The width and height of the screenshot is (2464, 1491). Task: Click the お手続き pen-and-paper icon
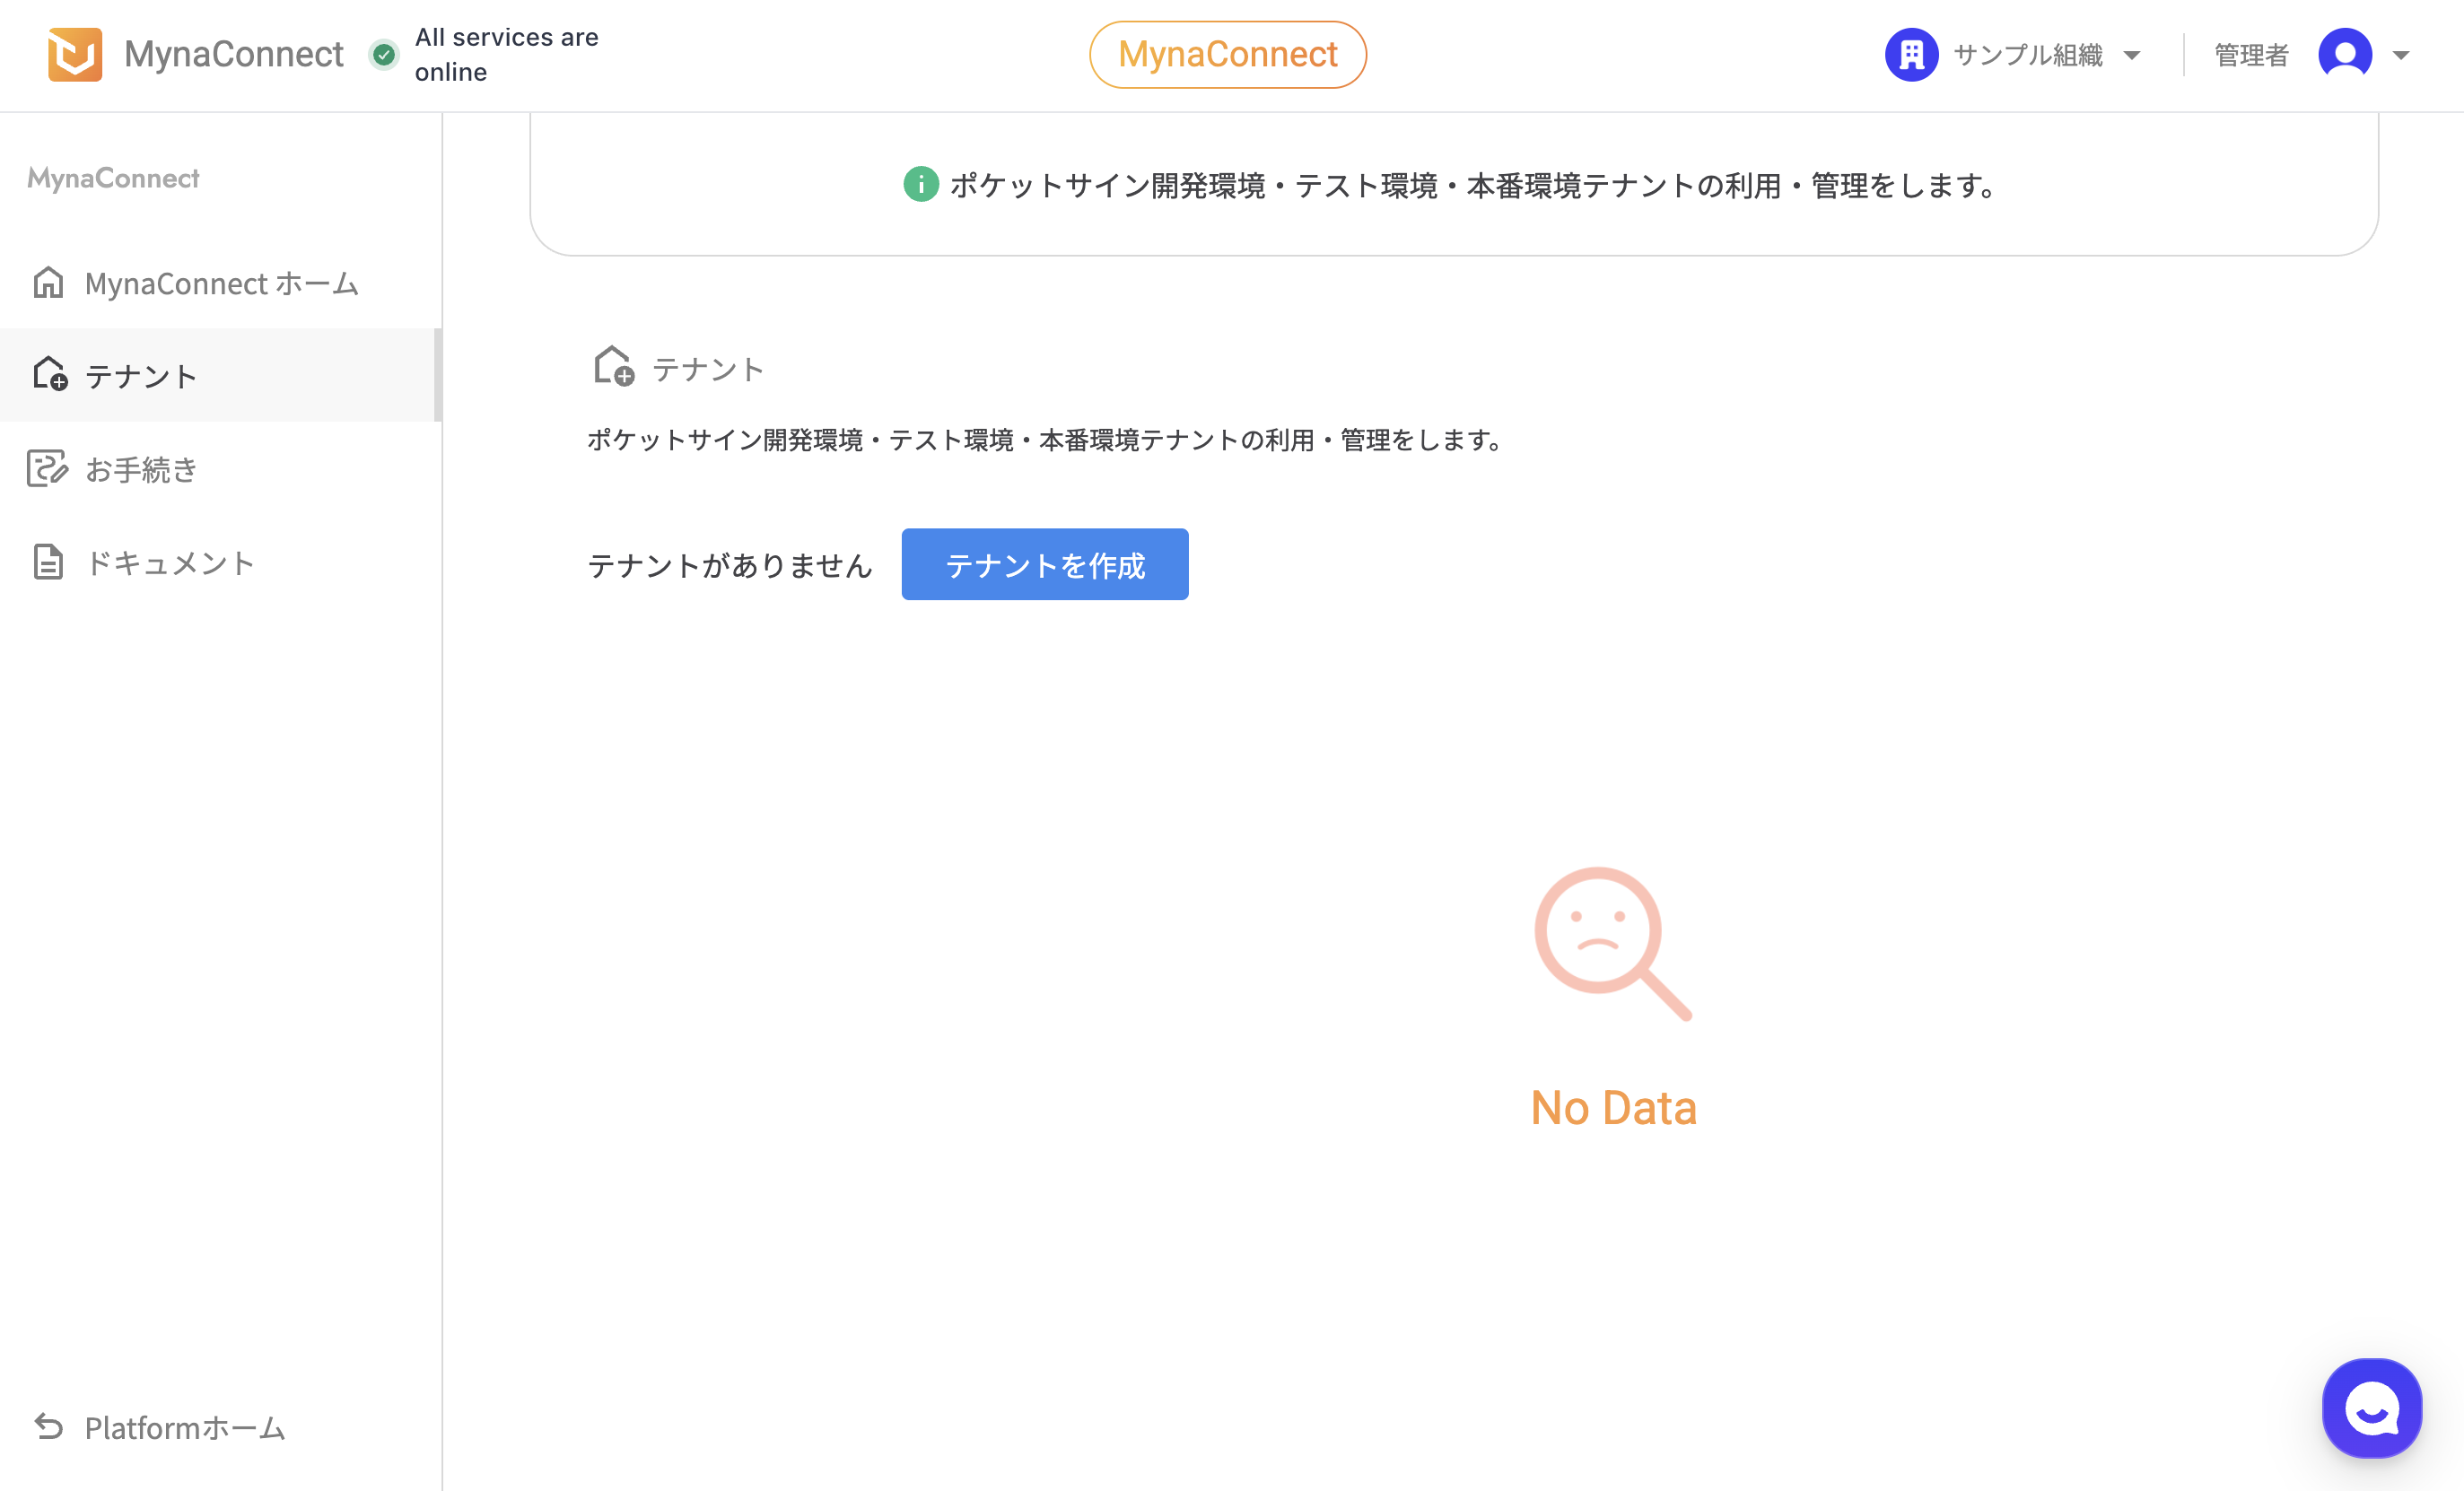[47, 468]
